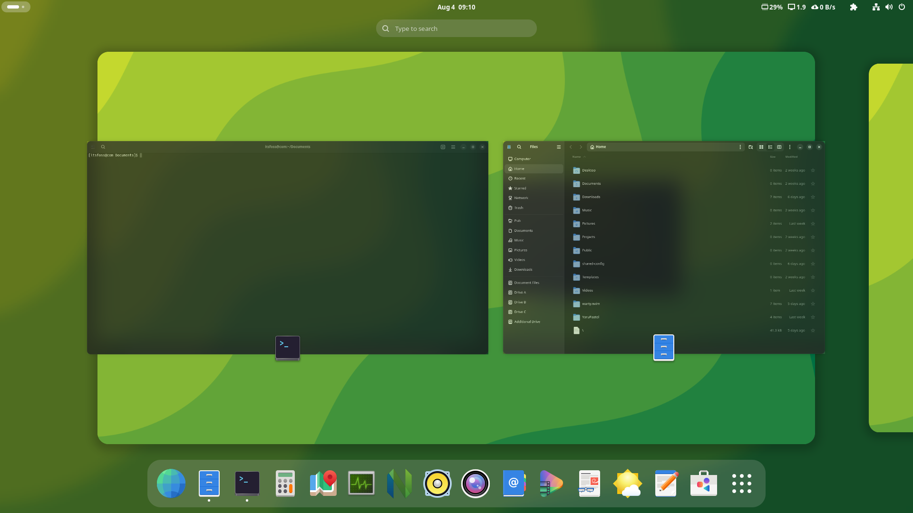Open the Terminal hamburger menu
The image size is (913, 513).
click(453, 147)
